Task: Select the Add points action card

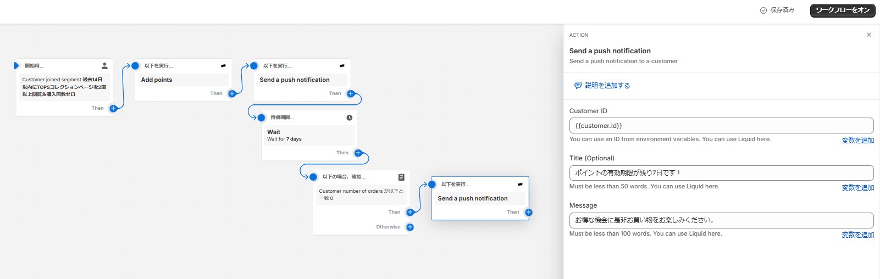Action: click(x=182, y=80)
